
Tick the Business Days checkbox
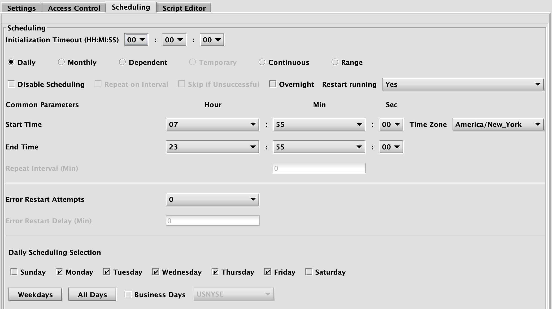click(128, 294)
